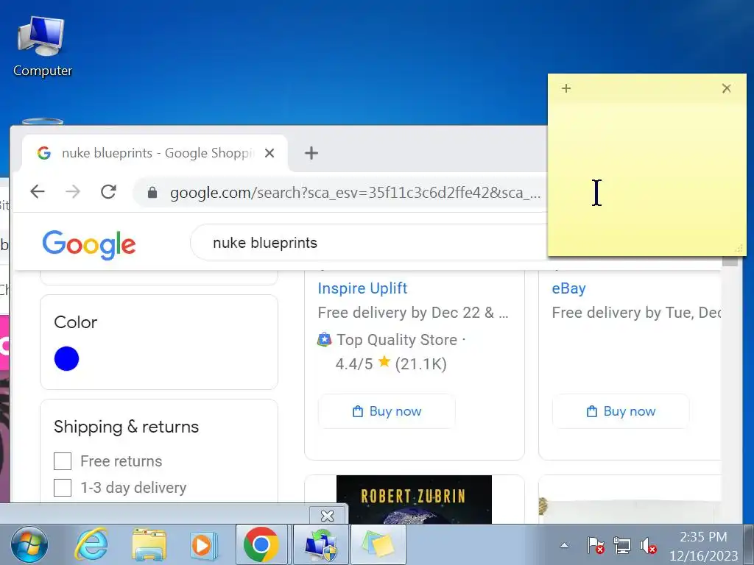View site info via the lock icon
754x565 pixels.
pyautogui.click(x=152, y=193)
